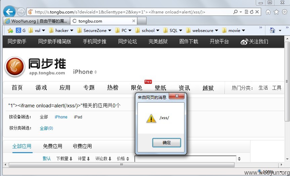Click the Tongbutui round logo
Image resolution: width=290 pixels, height=176 pixels.
15,67
